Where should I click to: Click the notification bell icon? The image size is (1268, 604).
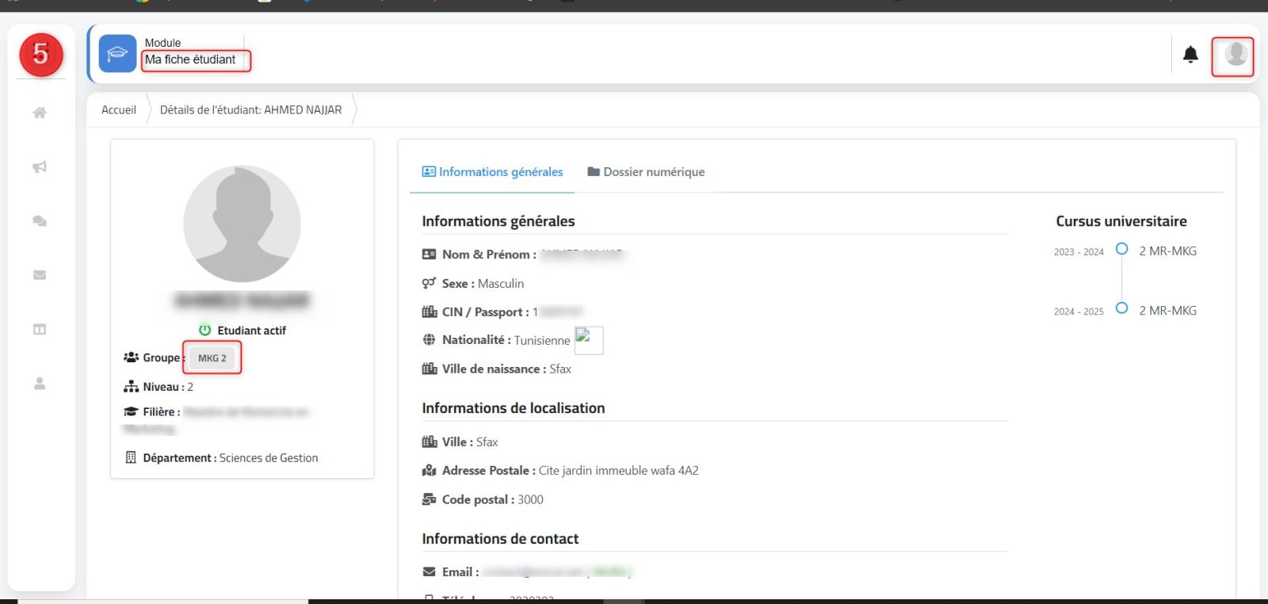(x=1190, y=55)
